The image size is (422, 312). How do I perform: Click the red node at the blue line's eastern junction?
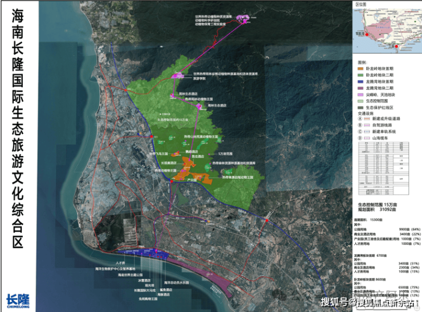(x=267, y=220)
